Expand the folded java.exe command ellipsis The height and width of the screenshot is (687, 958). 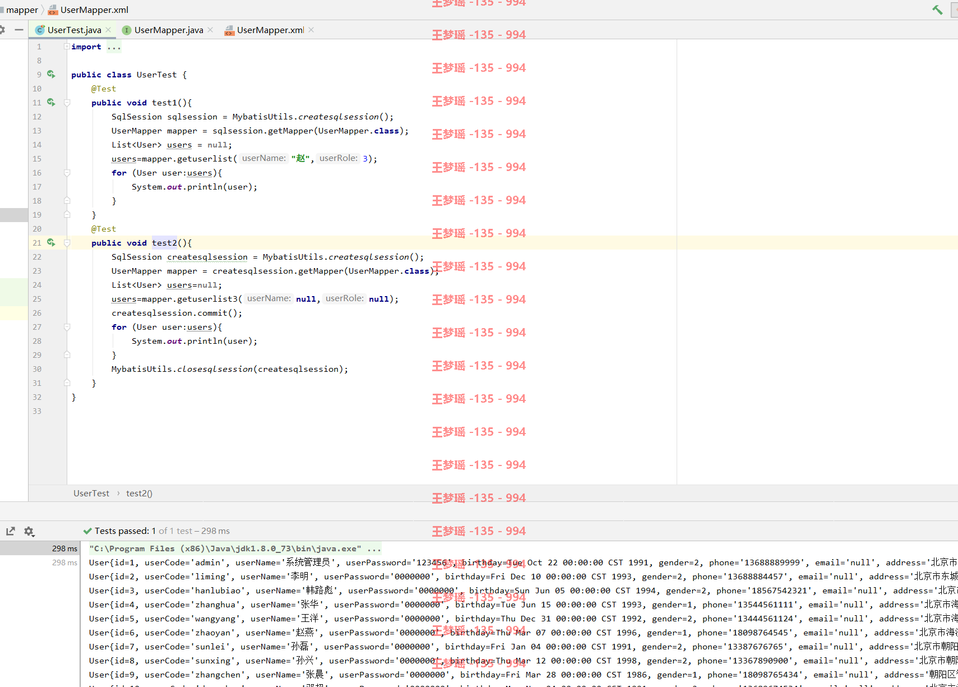coord(374,548)
